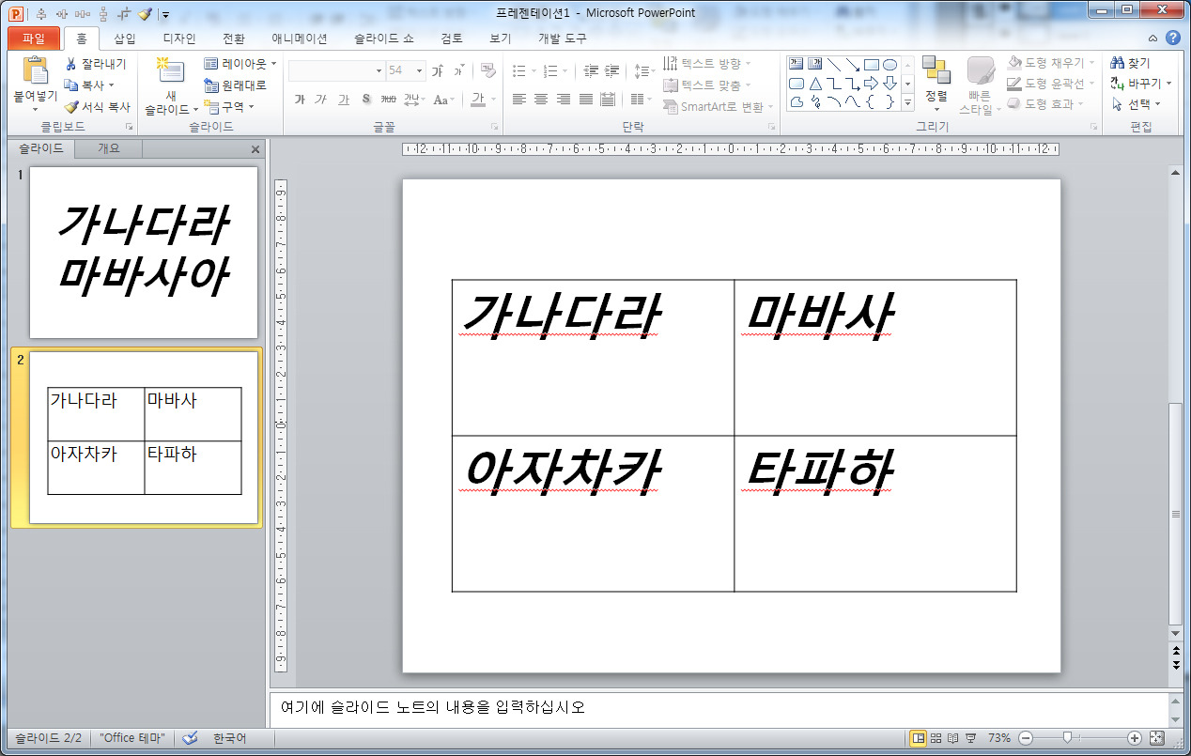Image resolution: width=1191 pixels, height=756 pixels.
Task: Click the increase font size icon
Action: 437,70
